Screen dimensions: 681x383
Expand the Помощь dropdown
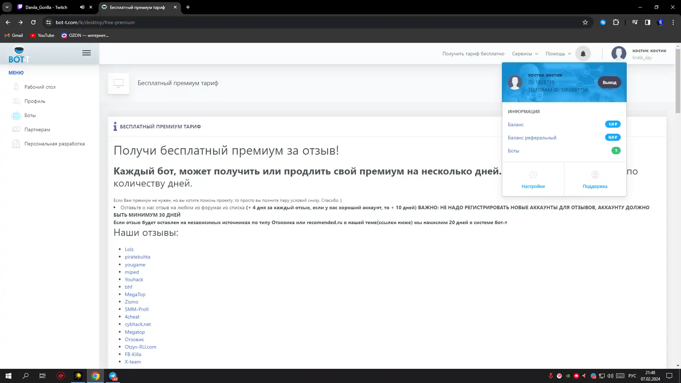click(558, 54)
